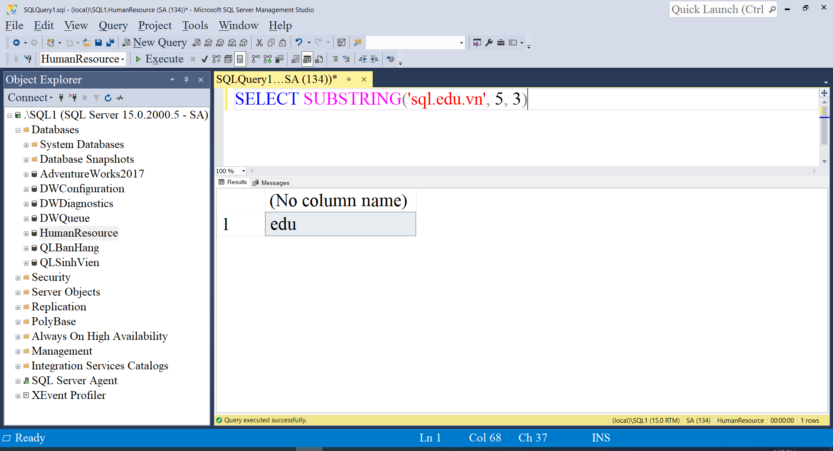The width and height of the screenshot is (833, 451).
Task: Expand the Security folder node
Action: (18, 278)
